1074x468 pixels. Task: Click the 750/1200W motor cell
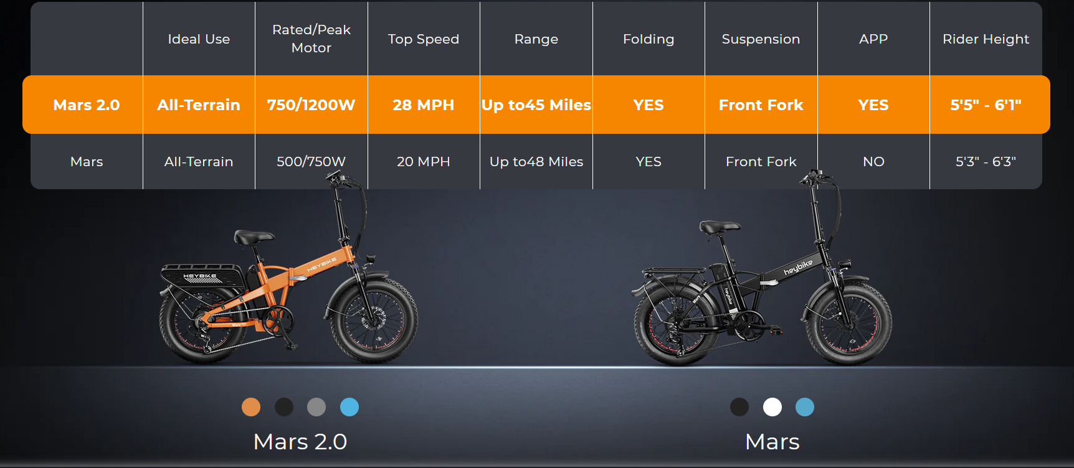(x=311, y=105)
